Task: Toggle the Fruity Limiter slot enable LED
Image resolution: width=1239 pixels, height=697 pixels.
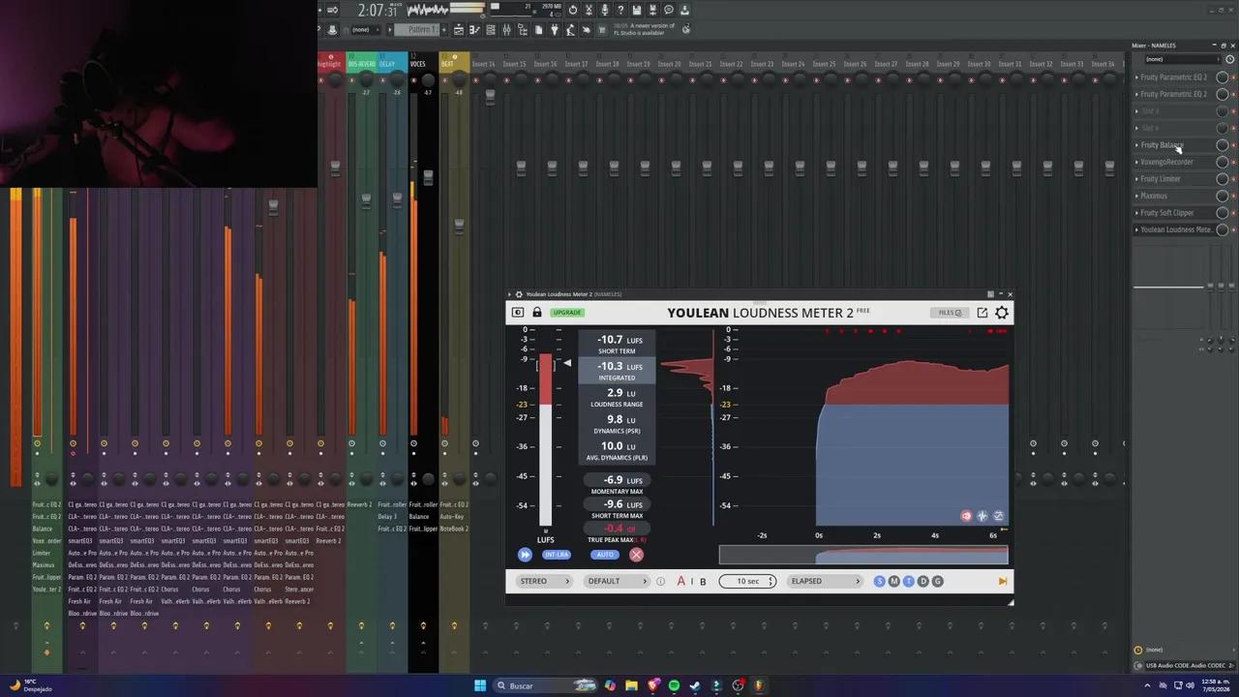Action: click(1233, 179)
